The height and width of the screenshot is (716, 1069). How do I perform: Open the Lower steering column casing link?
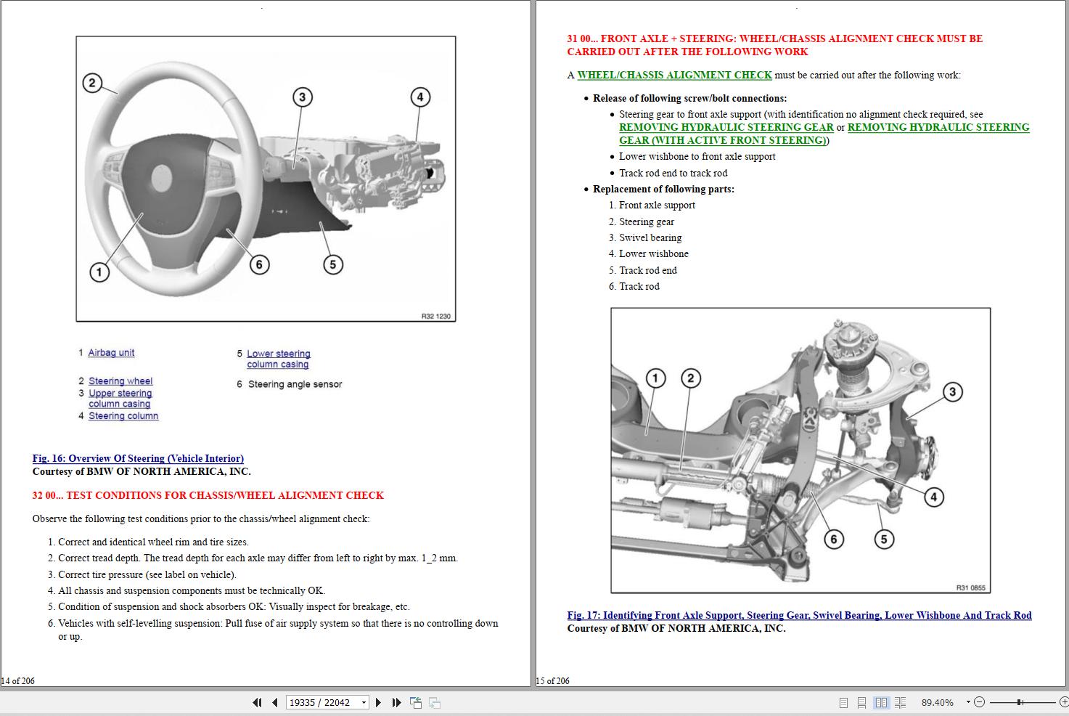278,359
